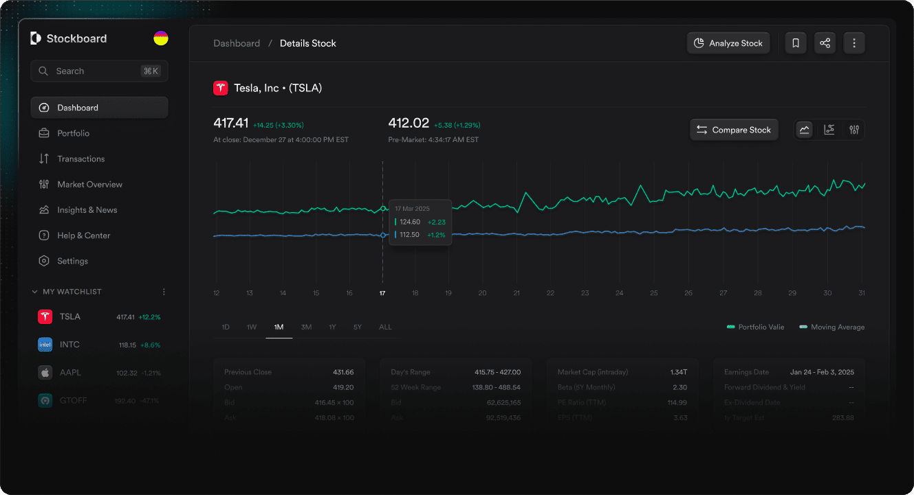The height and width of the screenshot is (495, 914).
Task: Select the 1D time range tab
Action: pyautogui.click(x=226, y=327)
